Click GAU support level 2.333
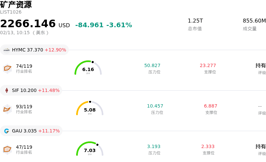Viewport: 266px width, 162px height. coord(208,146)
